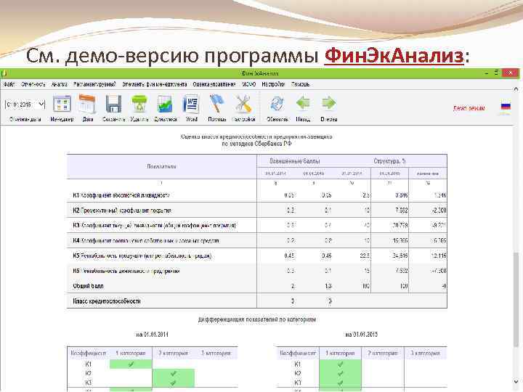Screen dimensions: 523x392
Task: Click K2 green checkmark in 2015 table
Action: click(340, 374)
